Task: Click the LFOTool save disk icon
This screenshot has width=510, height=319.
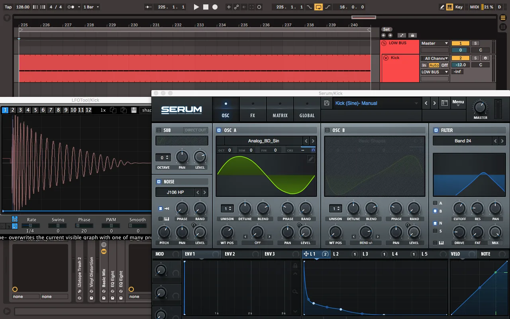Action: tap(134, 110)
